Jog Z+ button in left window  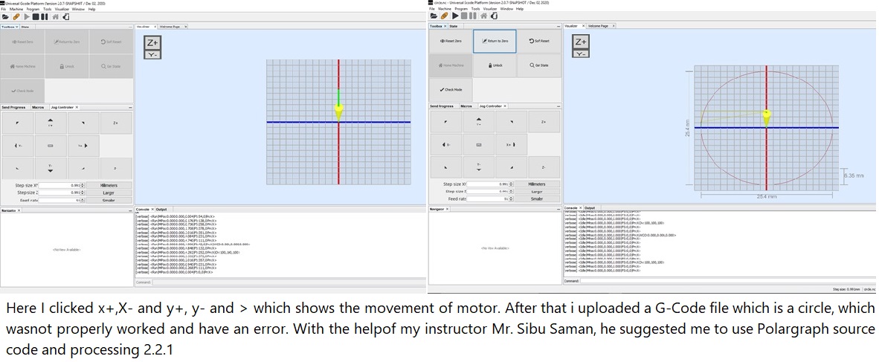click(116, 123)
